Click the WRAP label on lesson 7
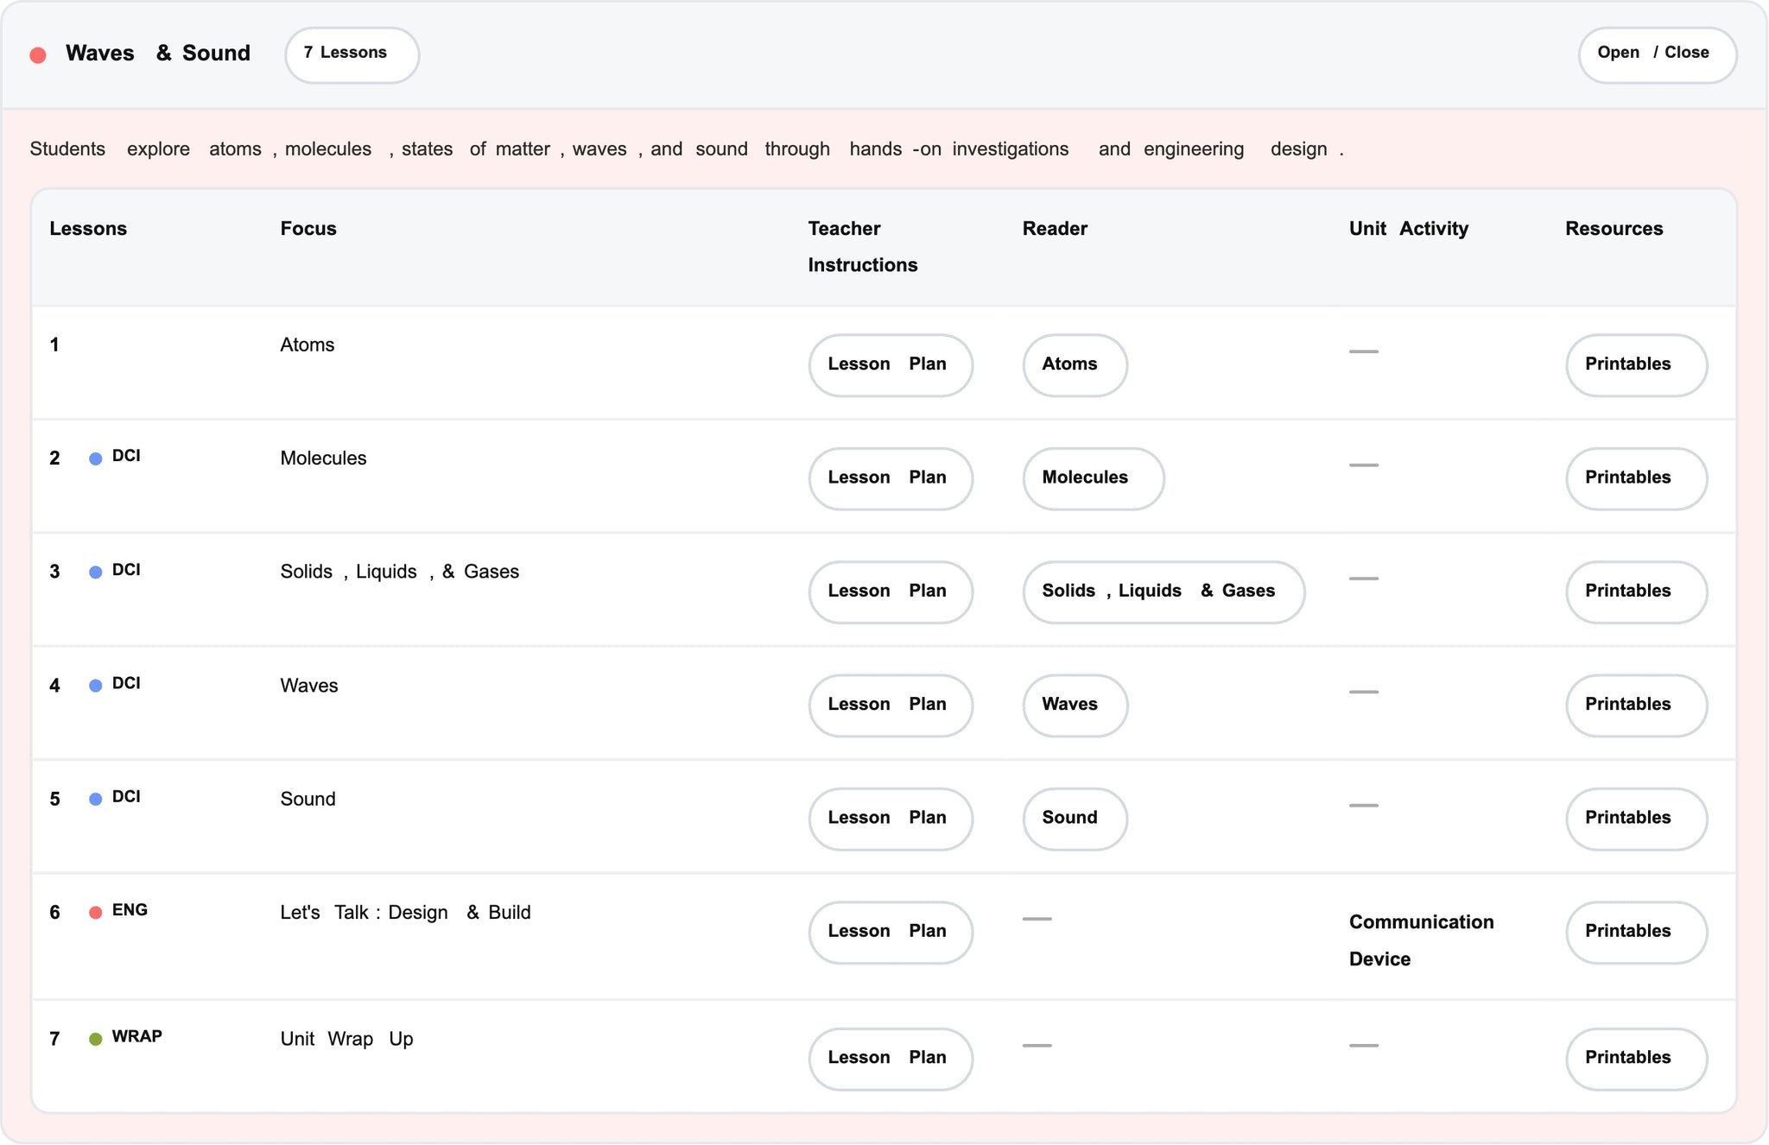Screen dimensions: 1769x1145 (x=136, y=1036)
